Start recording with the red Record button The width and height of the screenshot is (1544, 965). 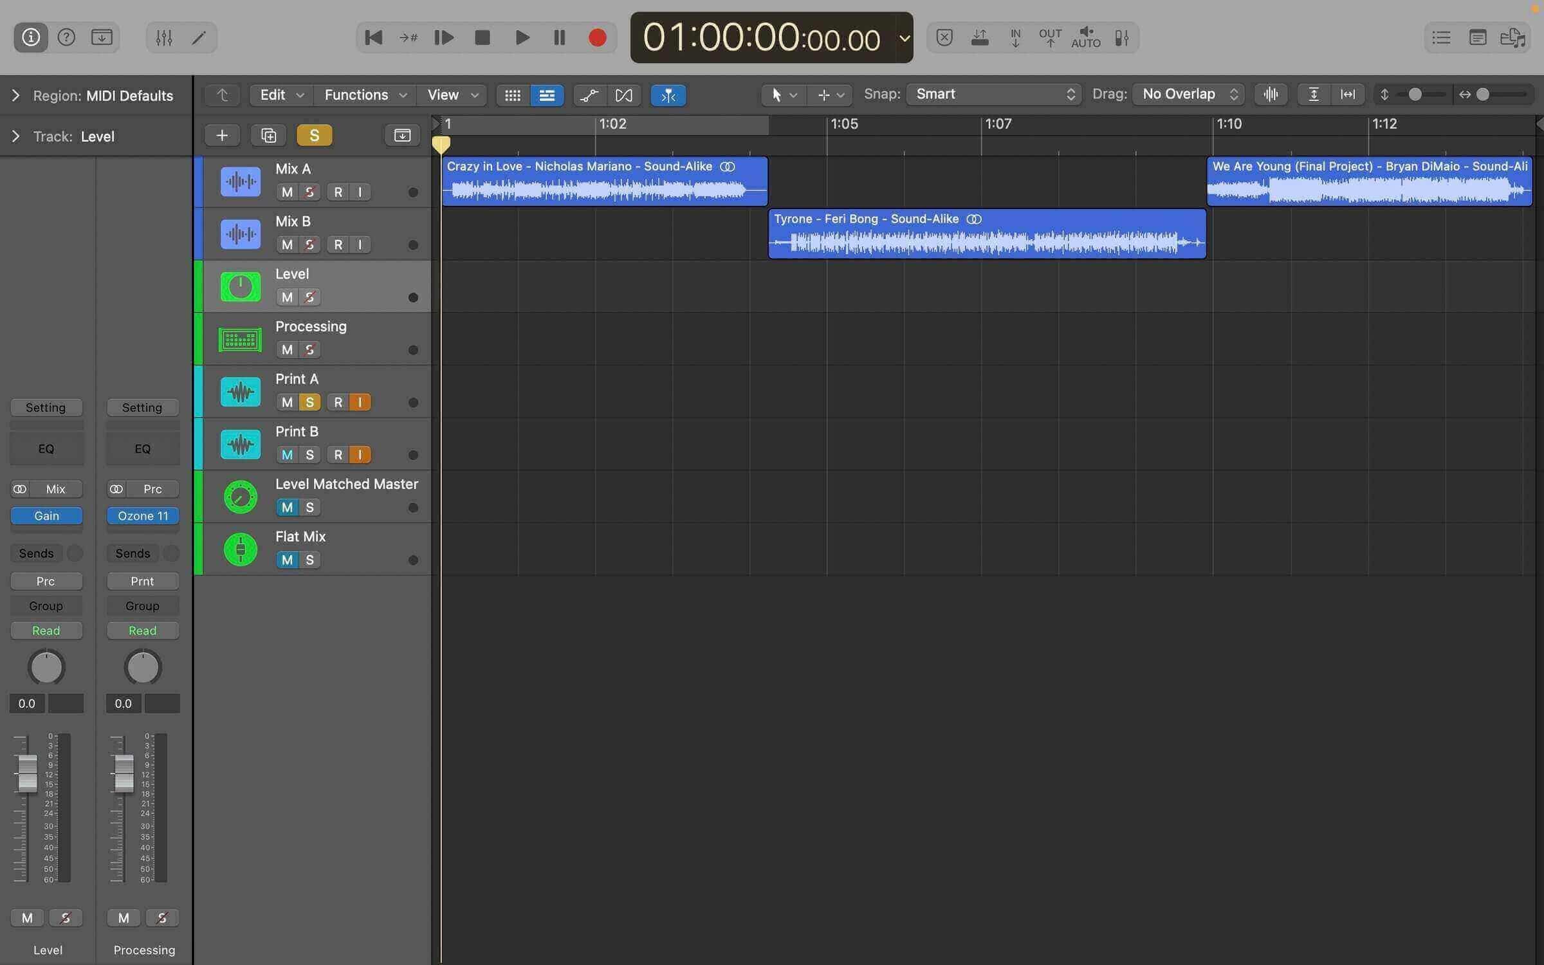click(598, 37)
